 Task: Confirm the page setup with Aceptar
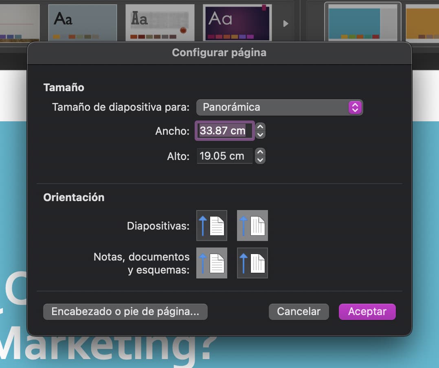(367, 311)
